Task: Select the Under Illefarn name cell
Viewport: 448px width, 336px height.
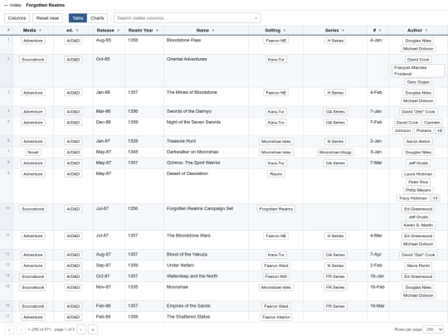Action: click(x=206, y=265)
